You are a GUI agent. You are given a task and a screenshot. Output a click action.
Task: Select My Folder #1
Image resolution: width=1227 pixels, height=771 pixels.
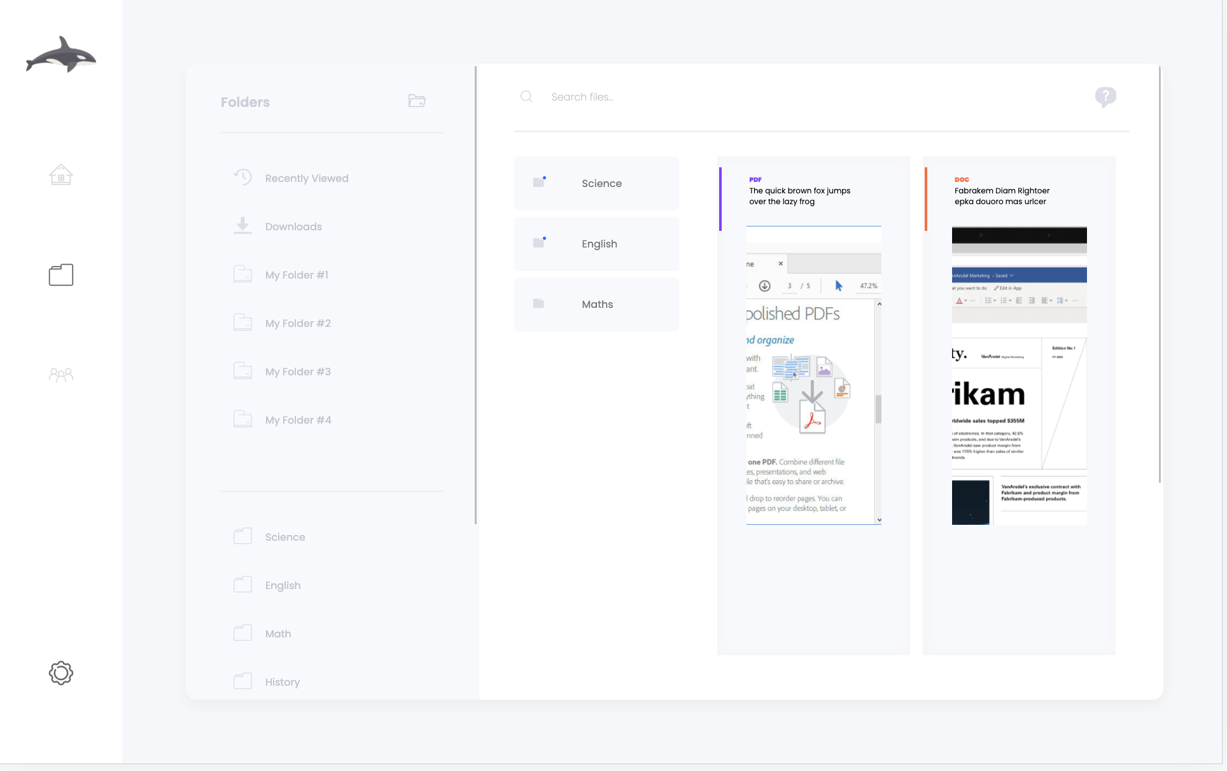(296, 275)
